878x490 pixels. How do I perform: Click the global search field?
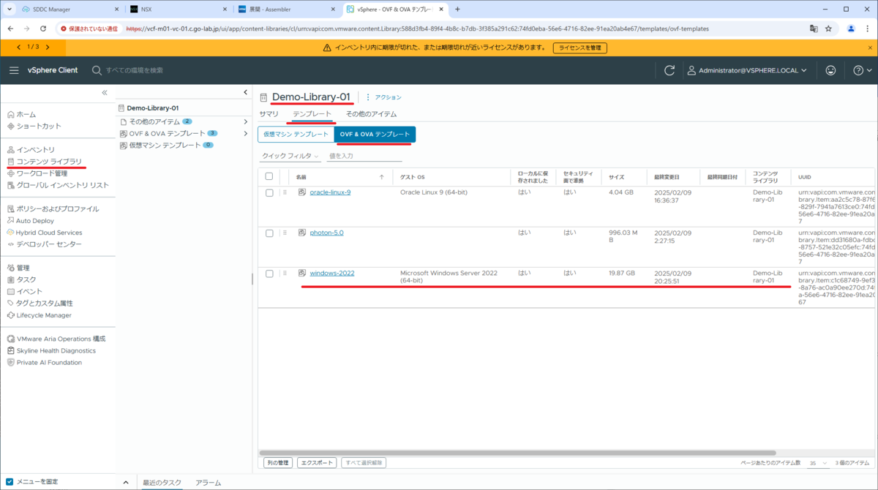click(x=135, y=70)
